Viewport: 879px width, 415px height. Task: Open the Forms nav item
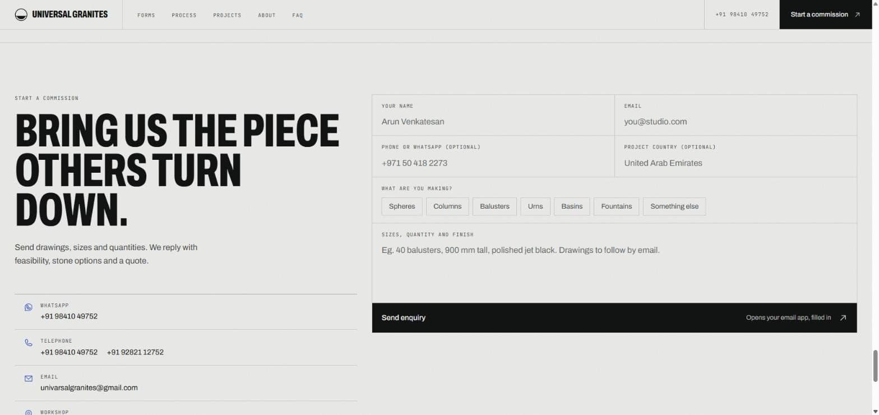[146, 15]
